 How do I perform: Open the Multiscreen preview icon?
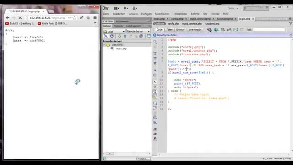(209, 29)
